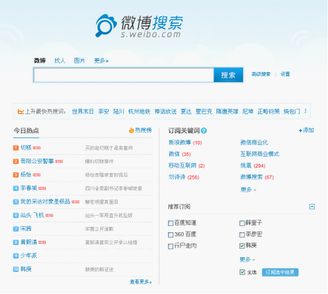Image resolution: width=328 pixels, height=294 pixels.
Task: Open subscribed keyword 姚晨
Action: pyautogui.click(x=246, y=166)
